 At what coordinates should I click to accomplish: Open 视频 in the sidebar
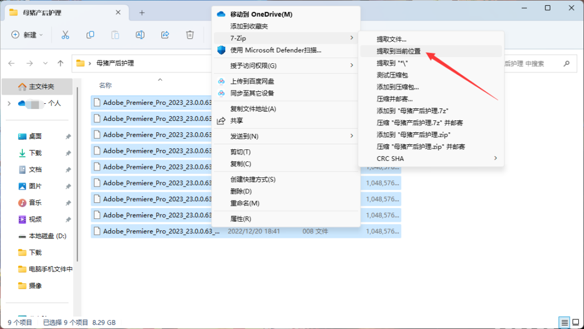[x=35, y=219]
